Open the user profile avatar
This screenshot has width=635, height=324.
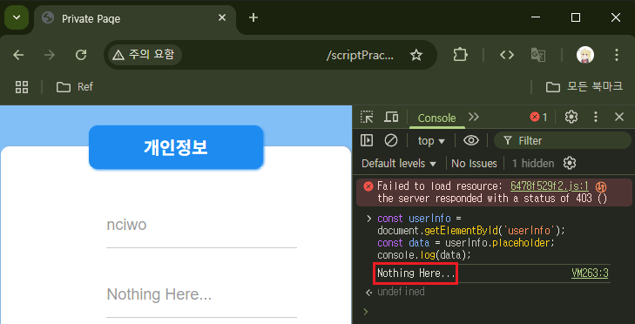pyautogui.click(x=585, y=55)
